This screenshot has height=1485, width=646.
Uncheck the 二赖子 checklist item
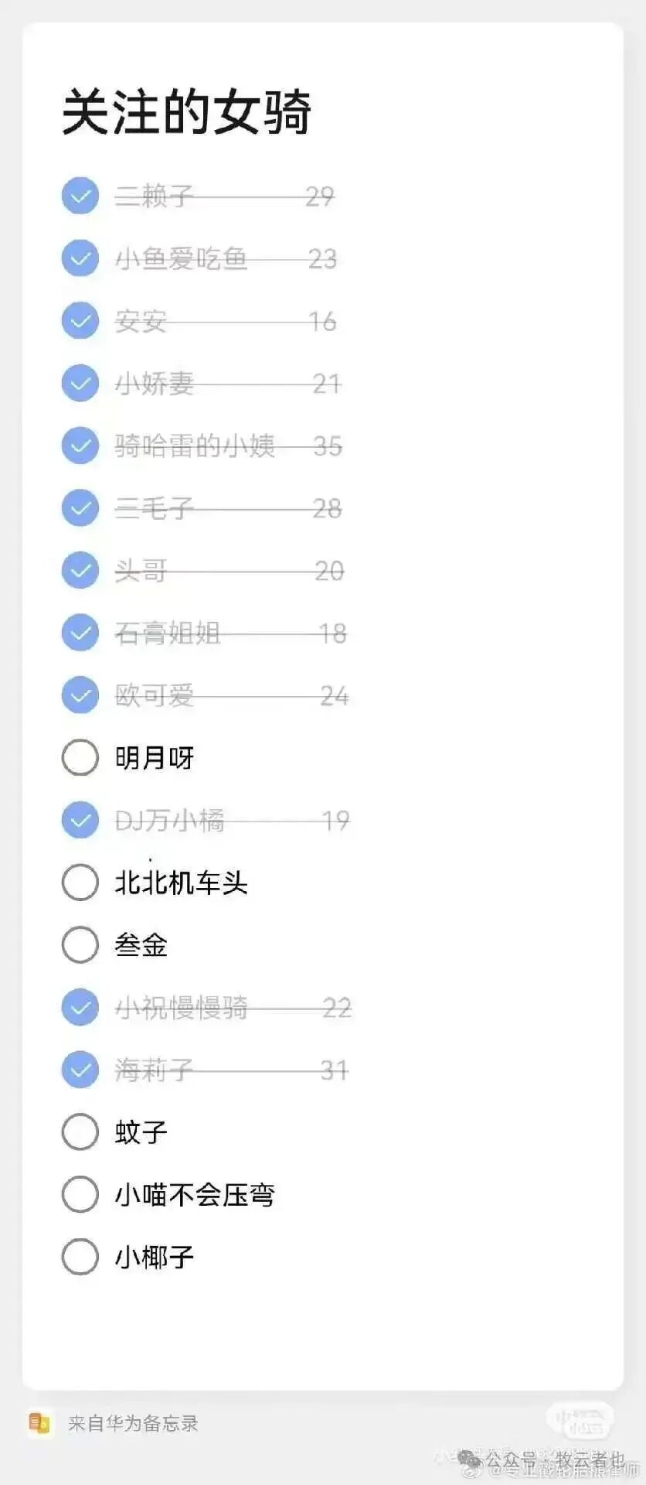click(80, 196)
